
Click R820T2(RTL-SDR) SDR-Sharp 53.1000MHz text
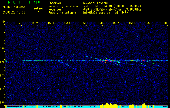tap(112, 9)
